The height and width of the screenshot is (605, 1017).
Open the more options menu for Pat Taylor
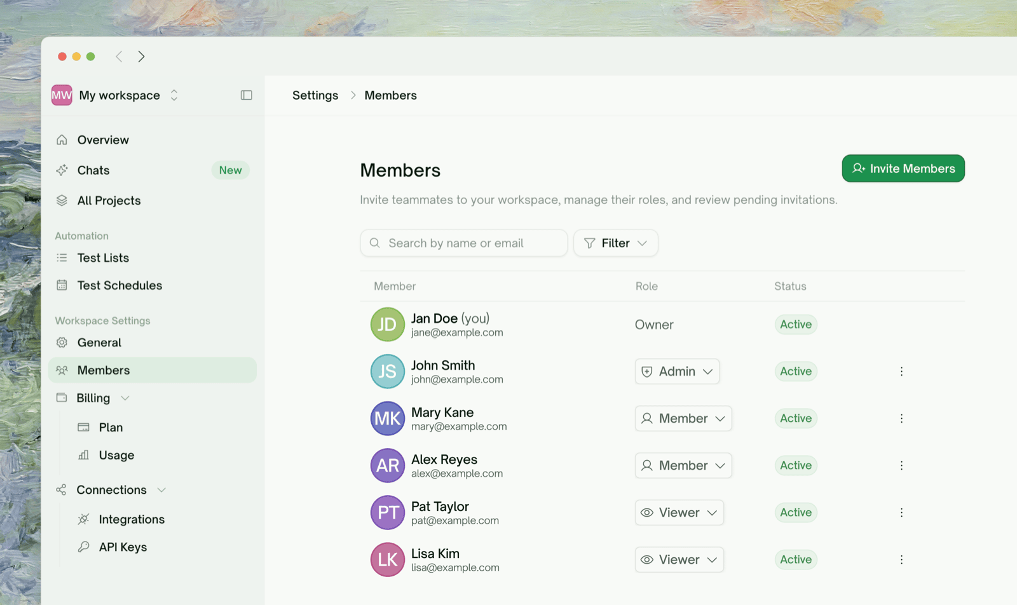click(901, 512)
